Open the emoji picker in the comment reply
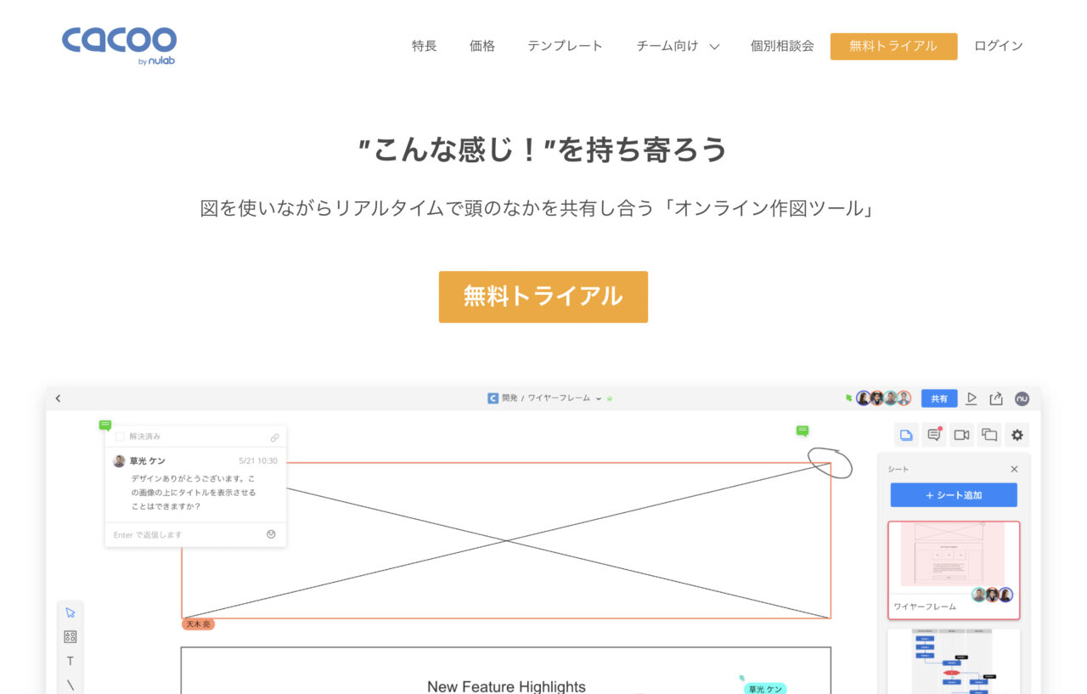Screen dimensions: 1087x694 (271, 534)
